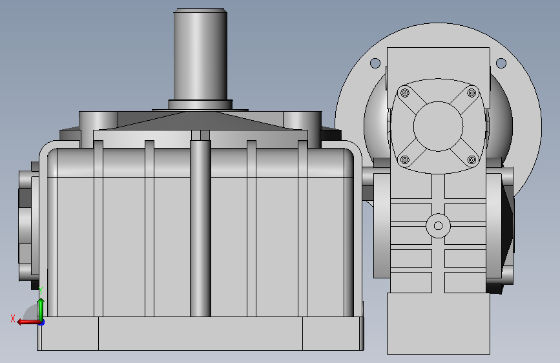Select the small circular plug on worm housing

tap(438, 226)
